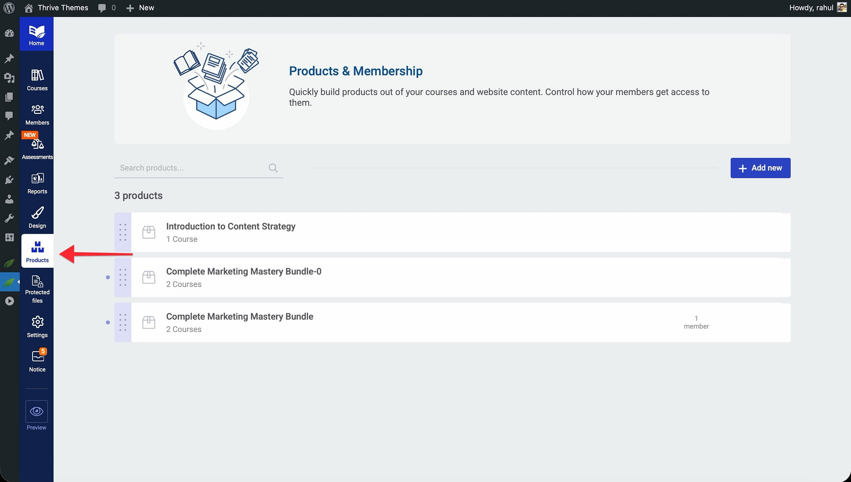The image size is (851, 482).
Task: Open the New content menu
Action: pos(140,8)
